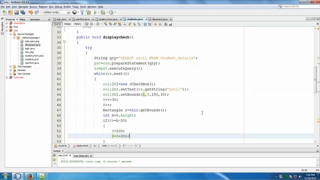The height and width of the screenshot is (180, 320).
Task: Click the Find Selection magnifier in editor toolbar
Action: click(105, 24)
